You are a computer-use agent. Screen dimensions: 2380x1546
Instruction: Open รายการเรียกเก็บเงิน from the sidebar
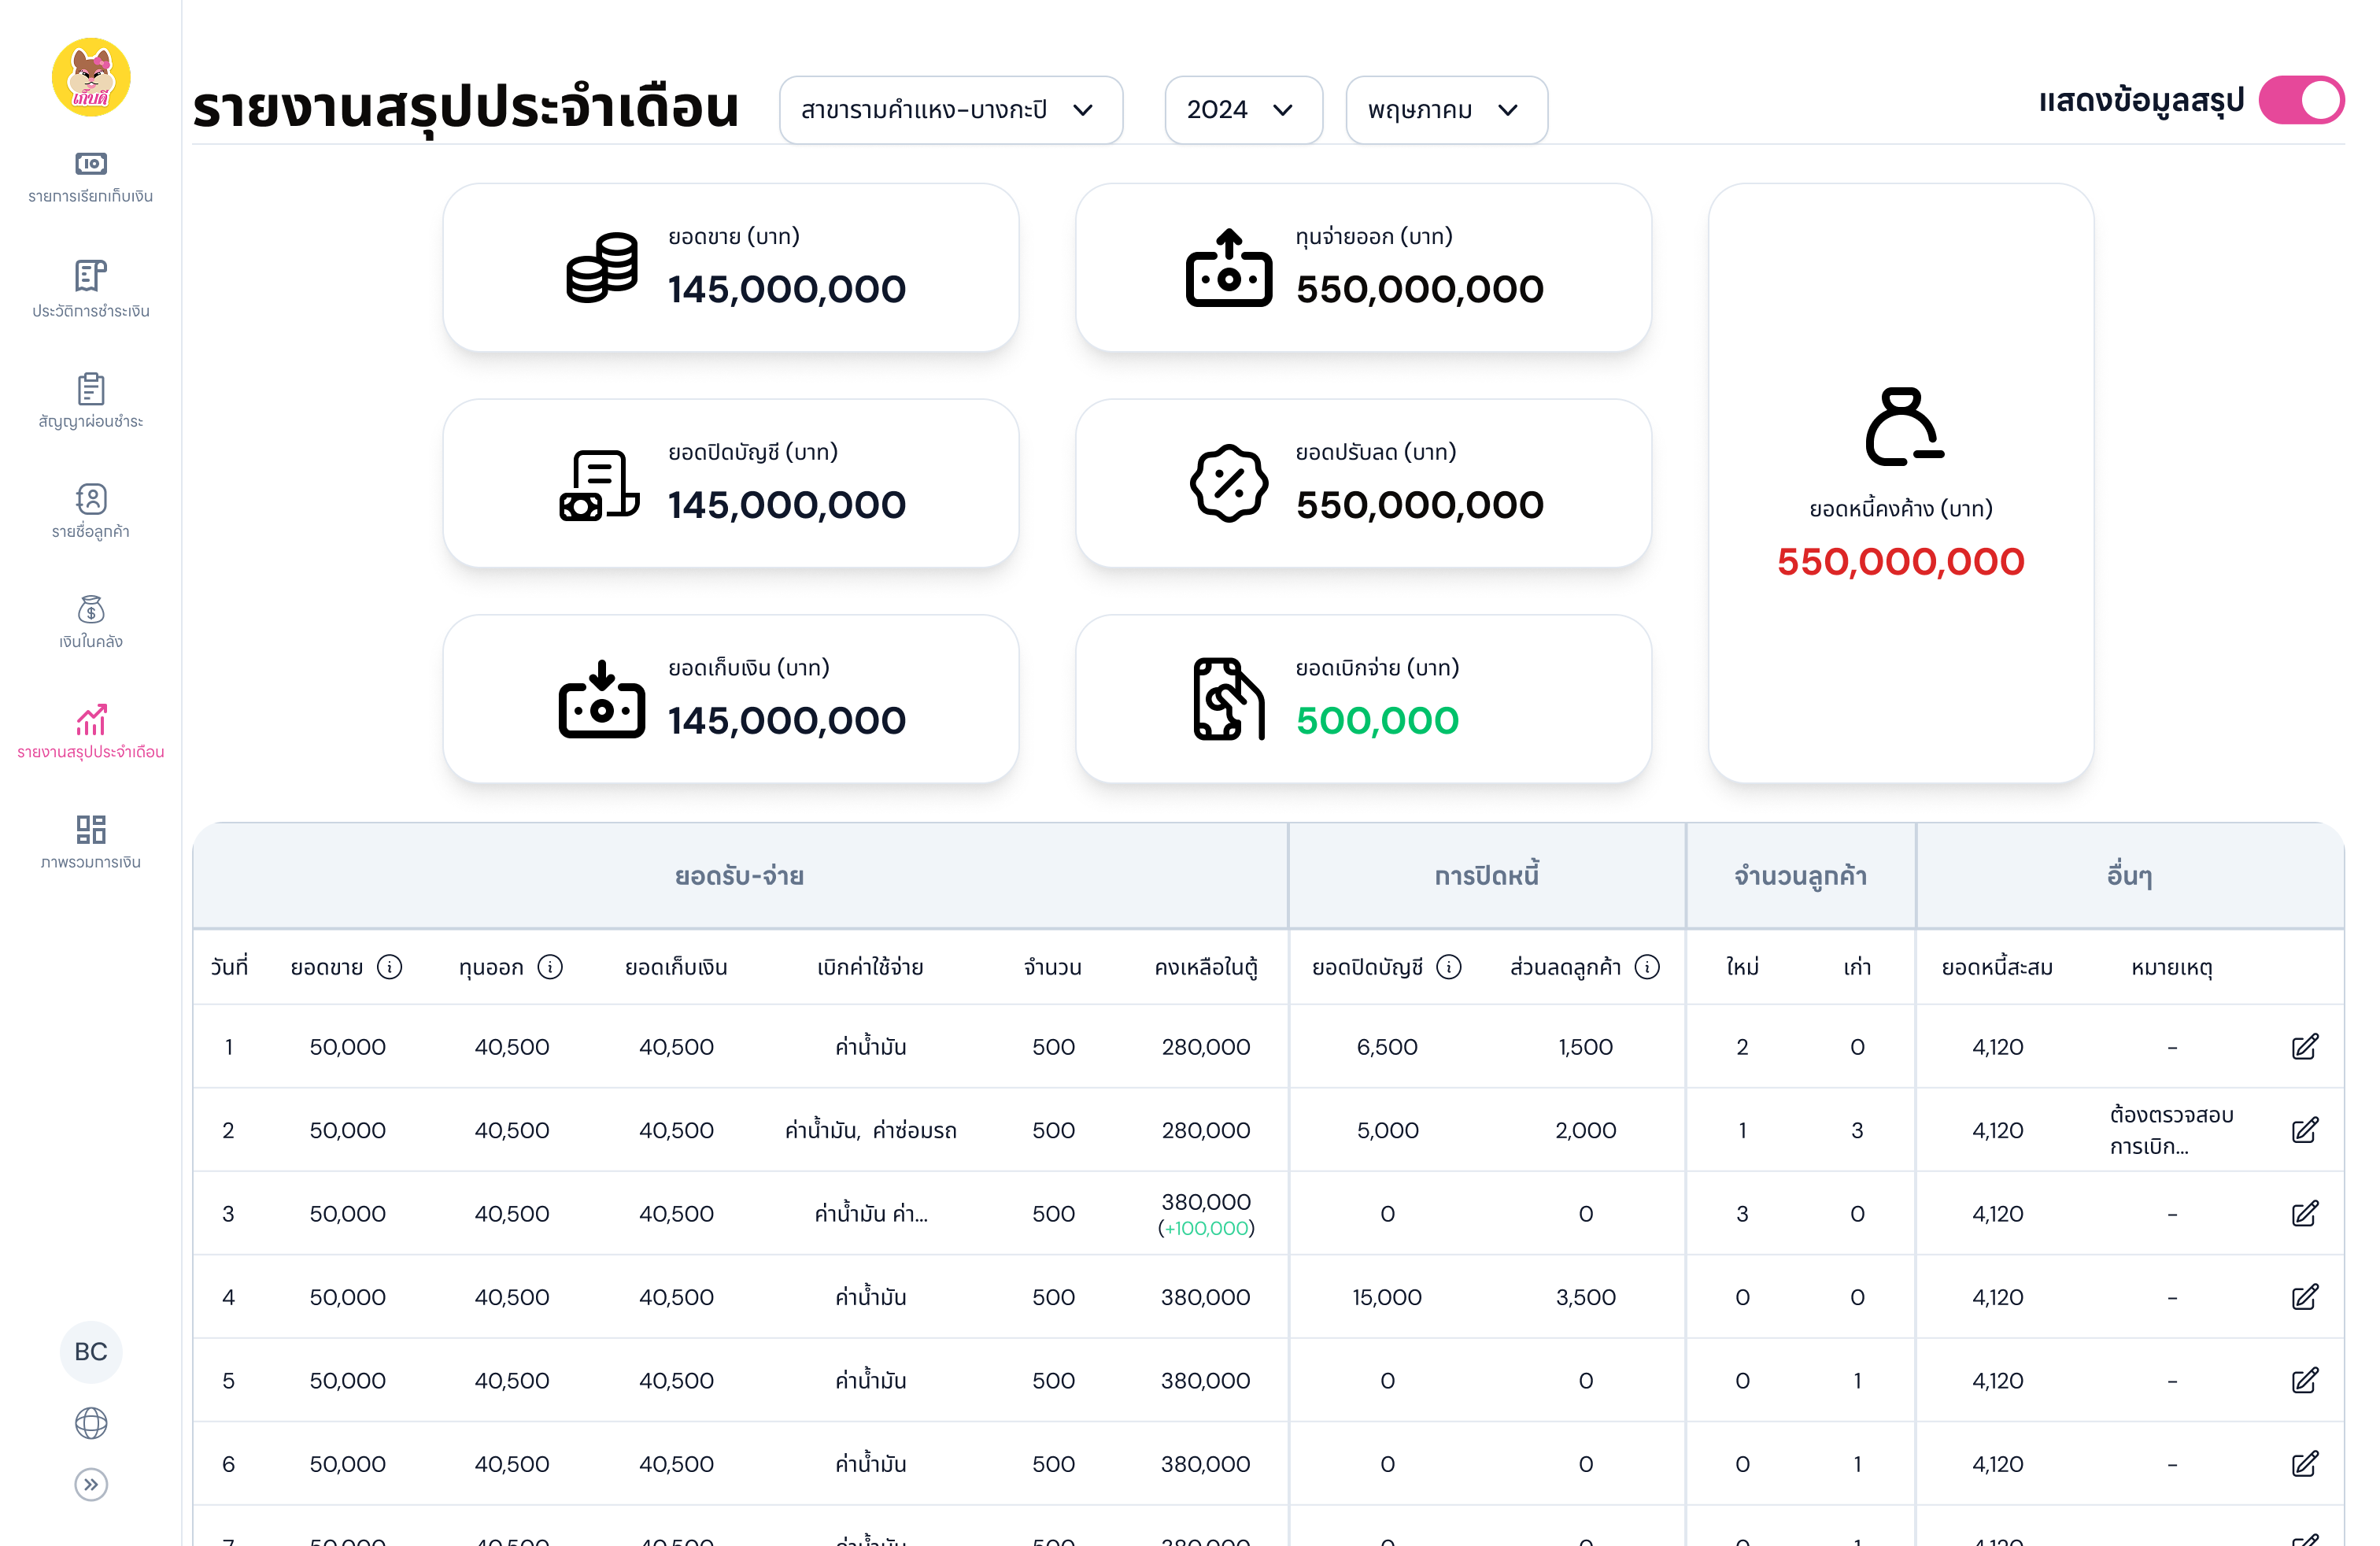[x=90, y=176]
